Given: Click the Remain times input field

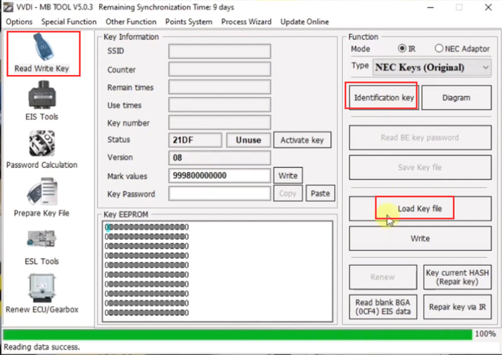Looking at the screenshot, I should click(x=219, y=87).
